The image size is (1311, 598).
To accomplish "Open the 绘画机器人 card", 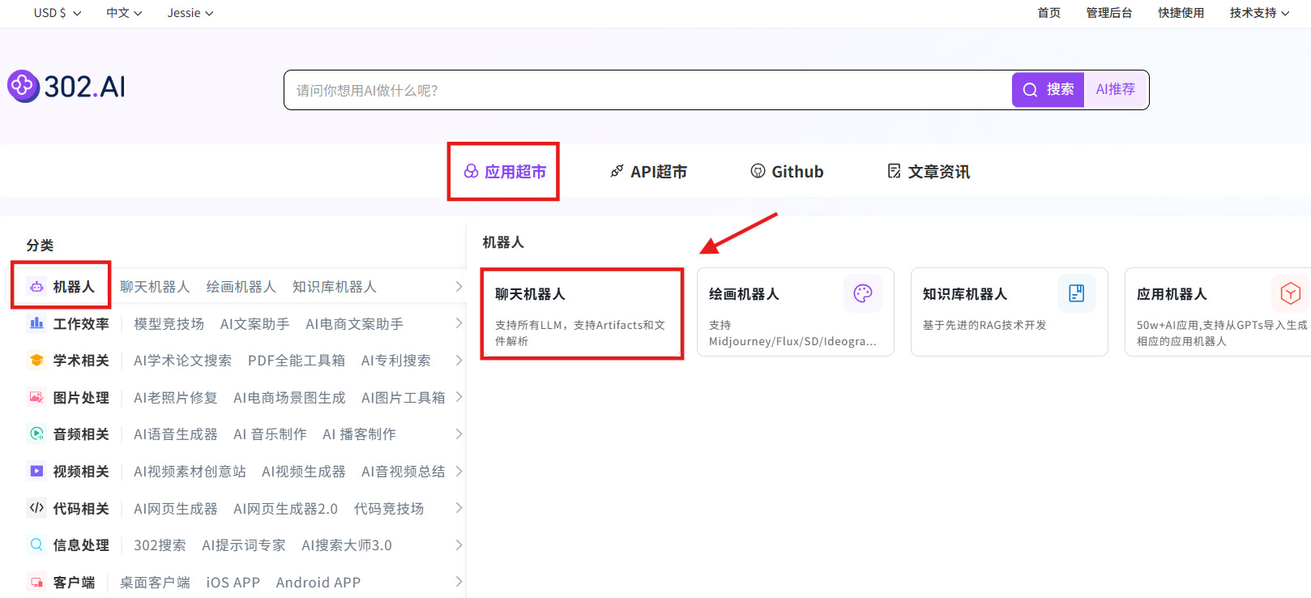I will (796, 312).
